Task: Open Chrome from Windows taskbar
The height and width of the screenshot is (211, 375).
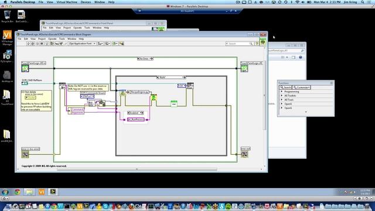Action: tap(17, 192)
